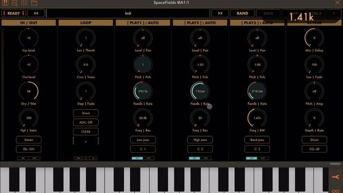Click the Reverb Mix | Delay knob
The width and height of the screenshot is (343, 193).
click(x=314, y=38)
